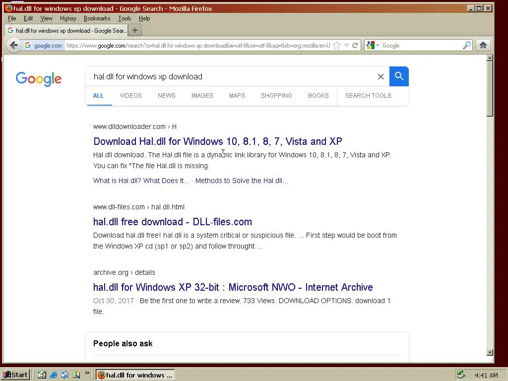Switch to VIDEOS results tab

click(130, 96)
